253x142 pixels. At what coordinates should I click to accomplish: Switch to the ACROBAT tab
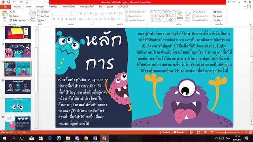(123, 7)
